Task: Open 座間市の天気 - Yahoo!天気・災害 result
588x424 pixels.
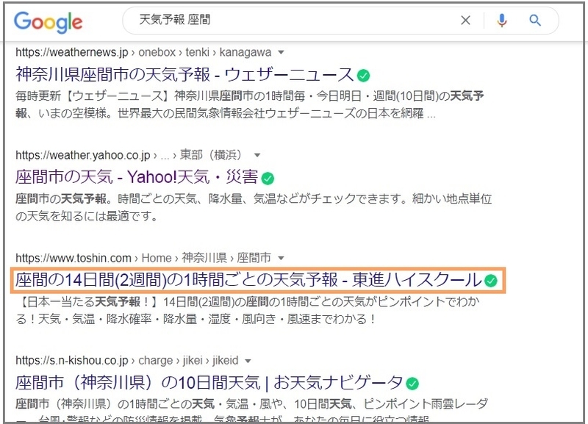Action: pos(137,177)
